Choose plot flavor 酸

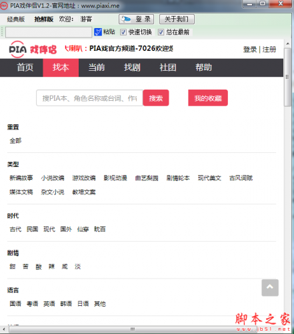pyautogui.click(x=39, y=267)
